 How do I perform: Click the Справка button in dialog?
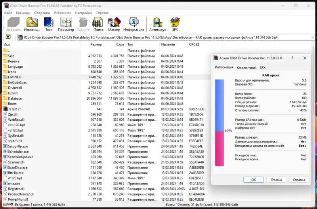(x=299, y=180)
